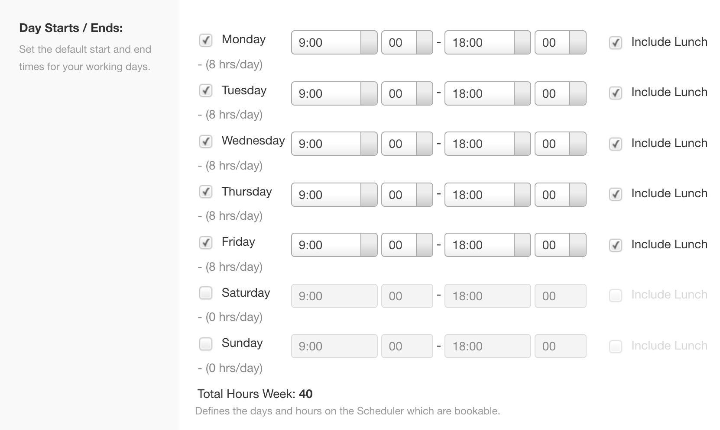
Task: Toggle Include Lunch for Thursday
Action: pos(615,195)
